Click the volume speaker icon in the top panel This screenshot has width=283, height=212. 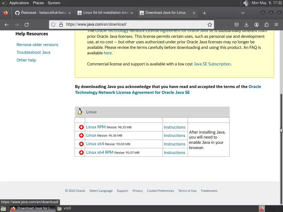click(x=245, y=3)
